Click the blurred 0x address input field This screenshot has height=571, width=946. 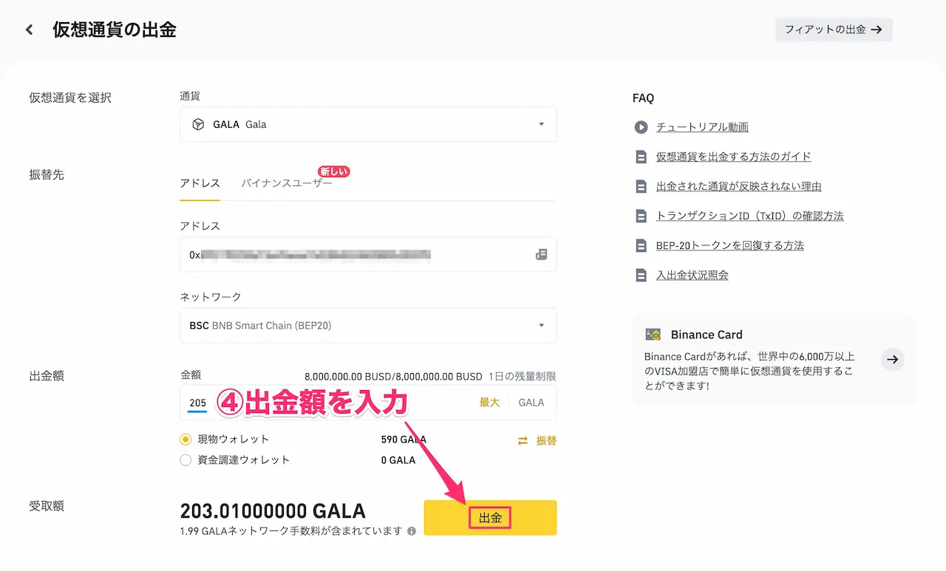pyautogui.click(x=368, y=255)
